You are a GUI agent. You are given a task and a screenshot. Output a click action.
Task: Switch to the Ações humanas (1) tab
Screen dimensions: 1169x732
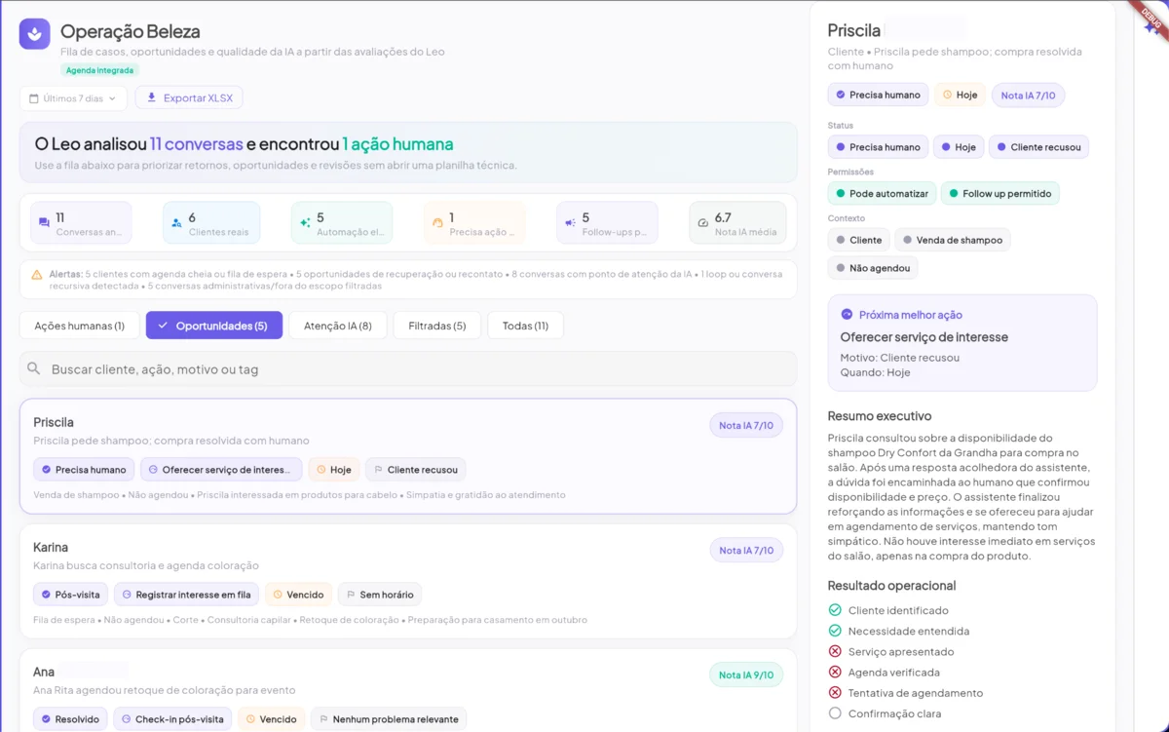[79, 326]
